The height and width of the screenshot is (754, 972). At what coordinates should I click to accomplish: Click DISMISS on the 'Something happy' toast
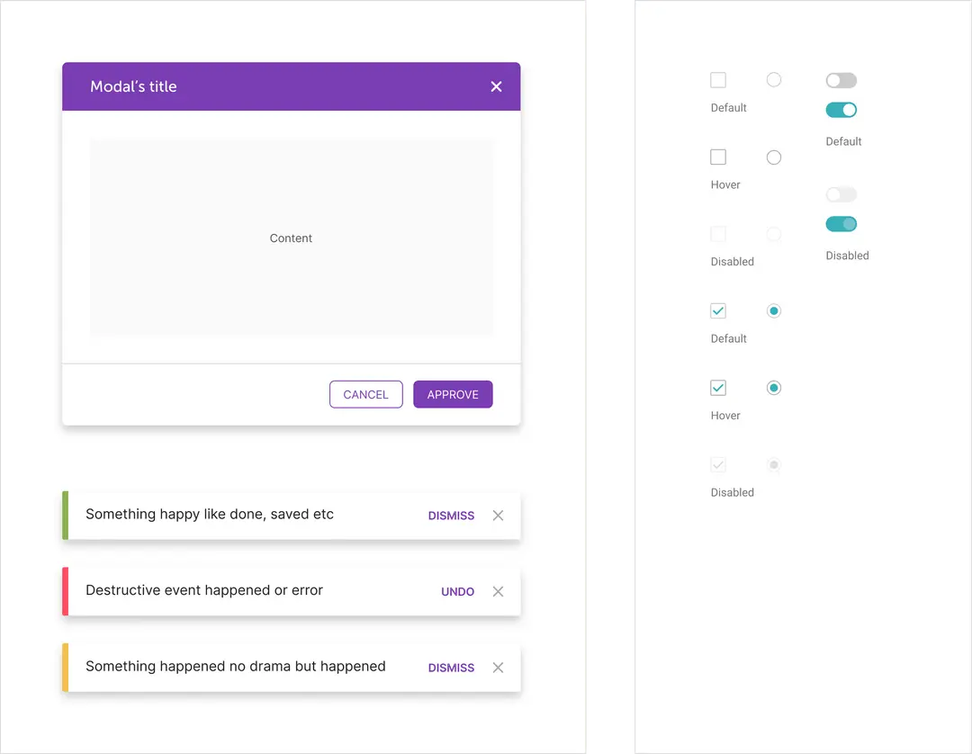point(451,516)
